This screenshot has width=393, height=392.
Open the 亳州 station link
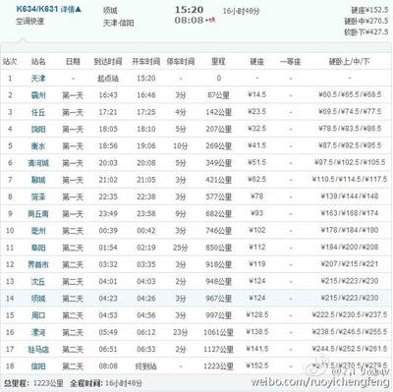tap(38, 231)
